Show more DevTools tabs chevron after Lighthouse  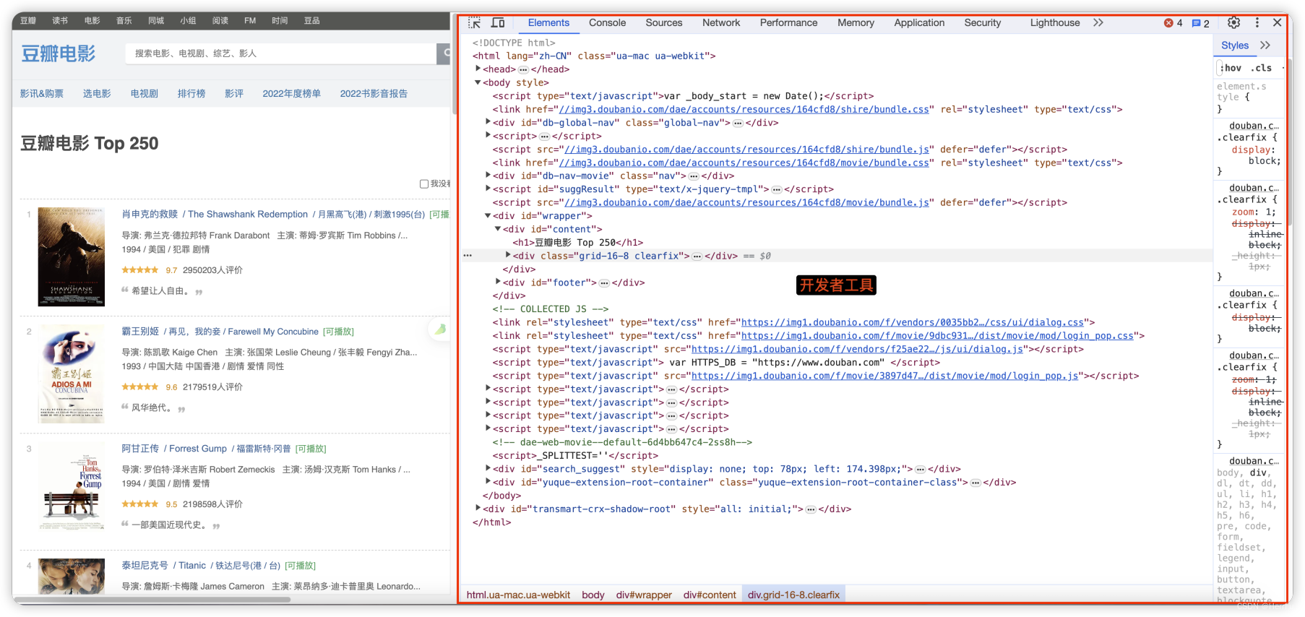[1098, 23]
